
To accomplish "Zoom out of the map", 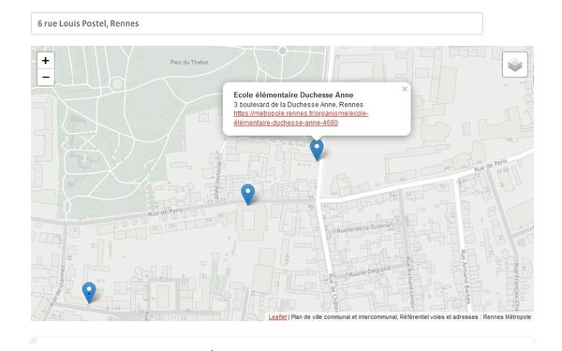I will click(46, 78).
